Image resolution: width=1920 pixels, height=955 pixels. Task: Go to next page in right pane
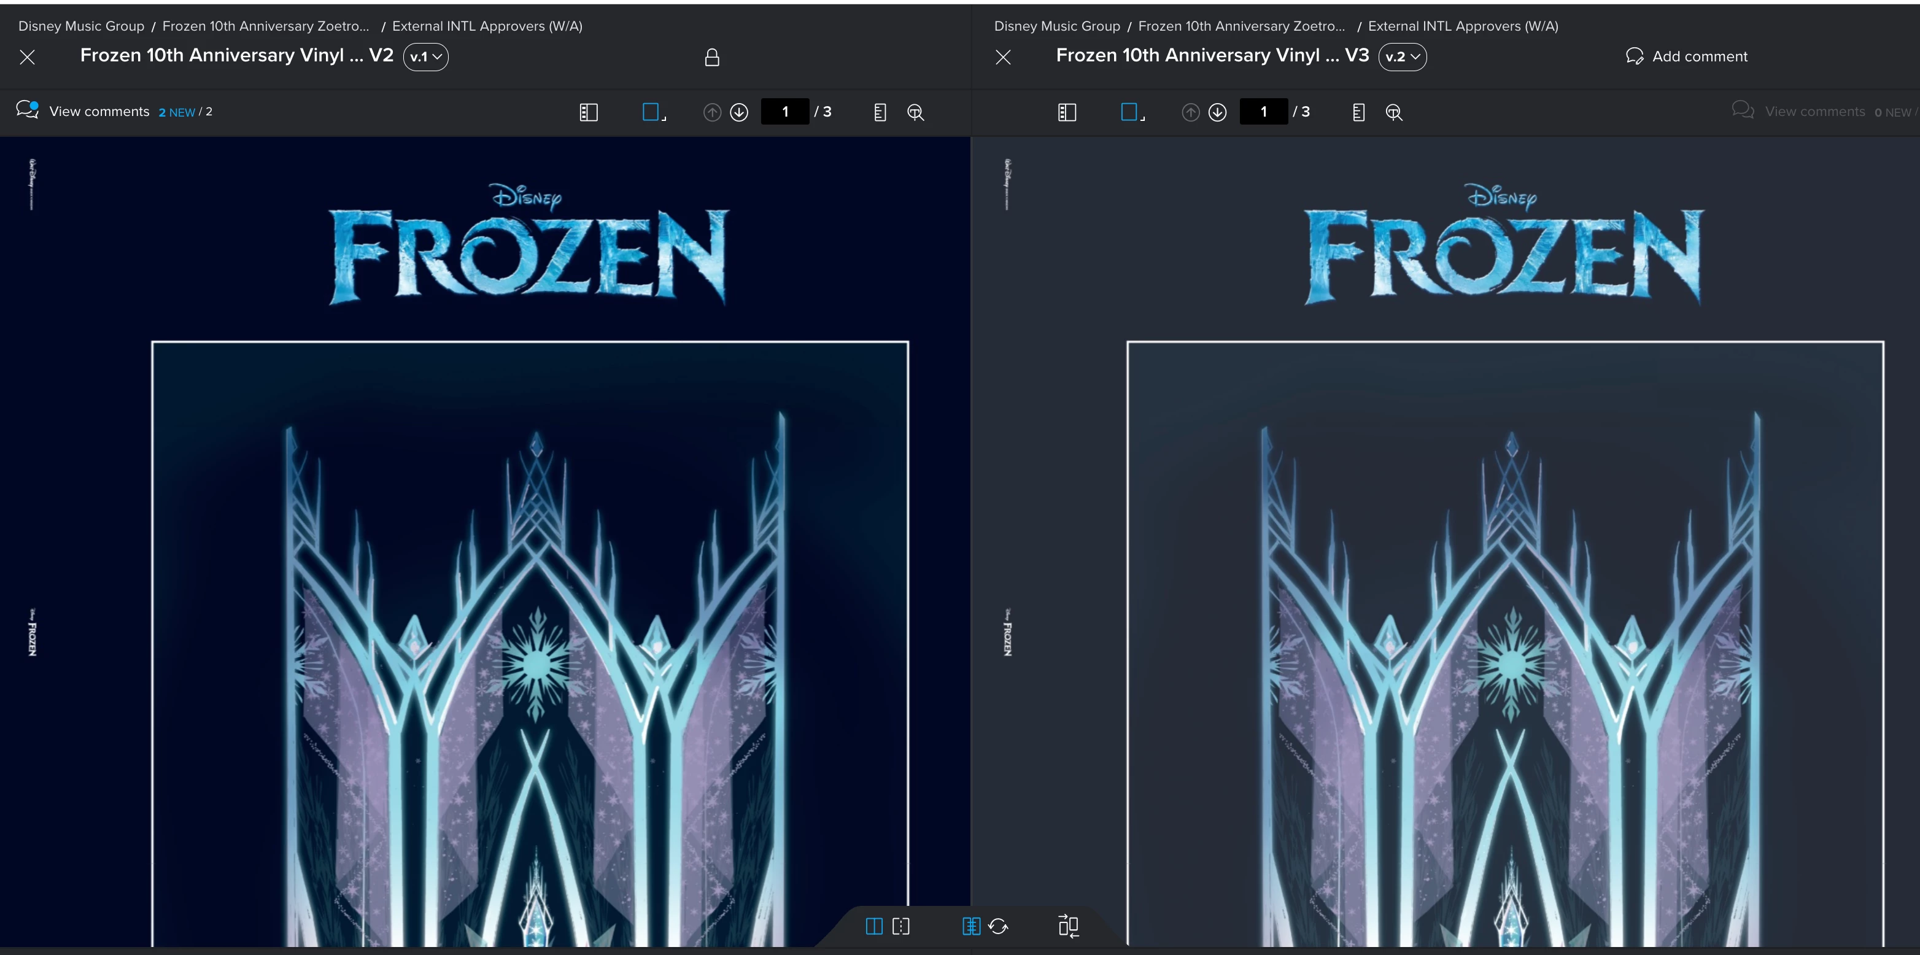[1217, 112]
